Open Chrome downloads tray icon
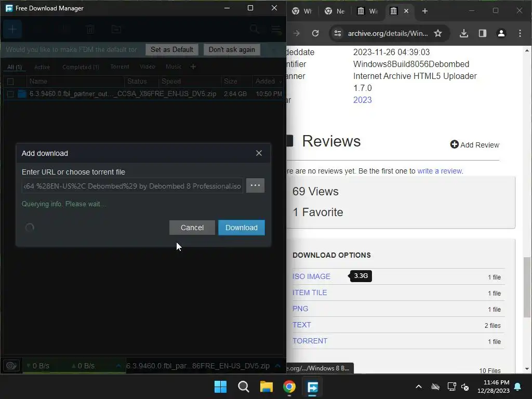The image size is (532, 399). 464,33
